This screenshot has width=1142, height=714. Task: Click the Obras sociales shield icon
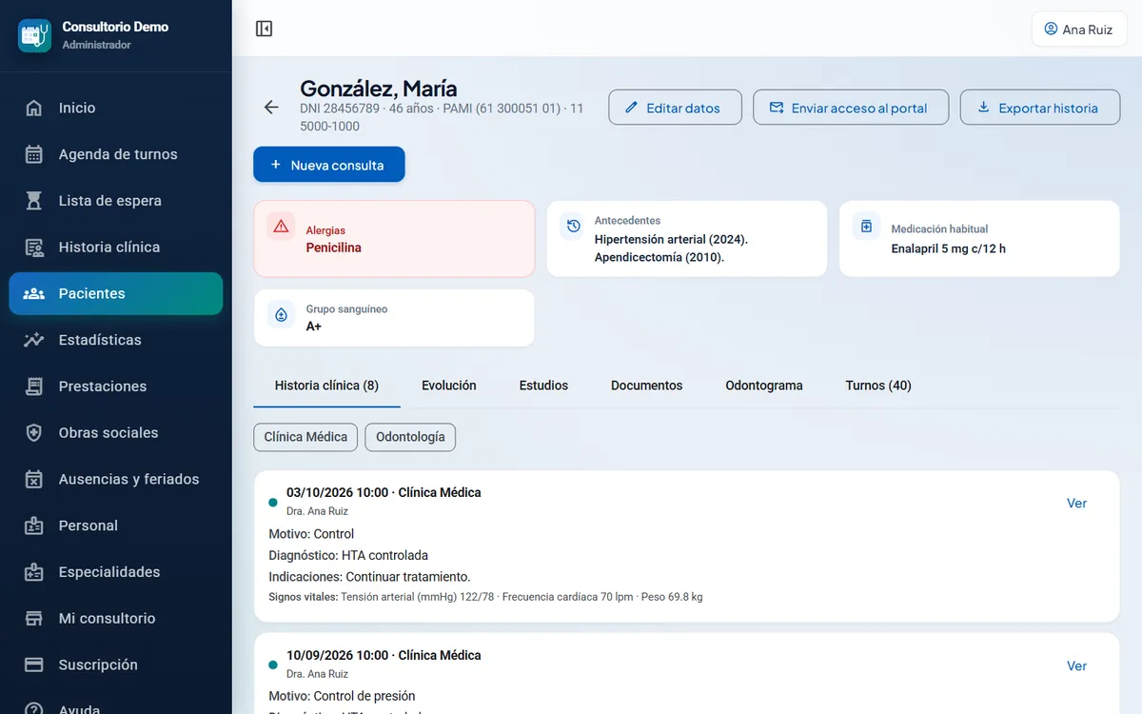coord(34,433)
